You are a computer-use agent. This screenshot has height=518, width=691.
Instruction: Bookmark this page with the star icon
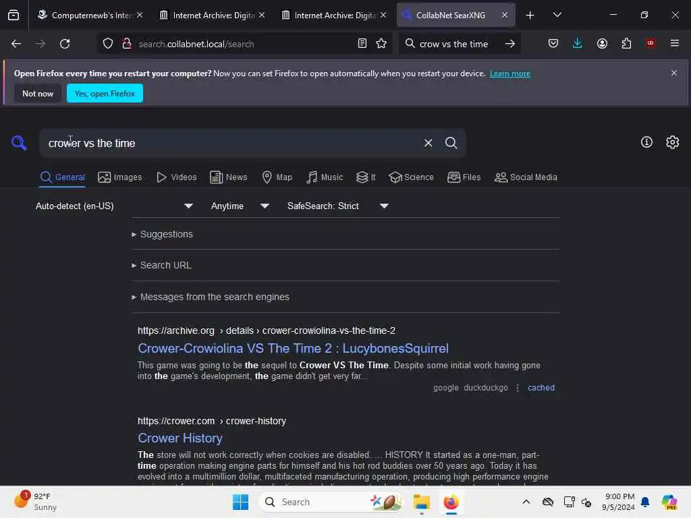coord(381,43)
